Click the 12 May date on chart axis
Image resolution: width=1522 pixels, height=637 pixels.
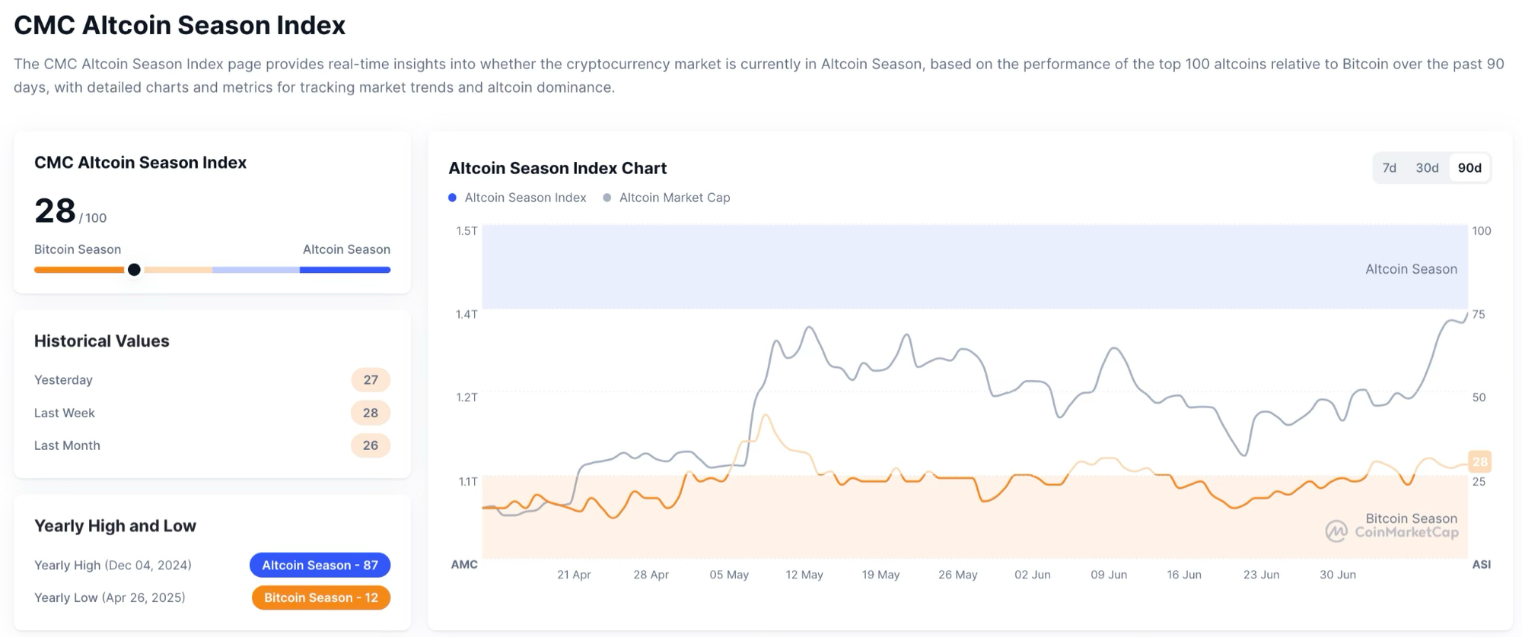pos(804,575)
